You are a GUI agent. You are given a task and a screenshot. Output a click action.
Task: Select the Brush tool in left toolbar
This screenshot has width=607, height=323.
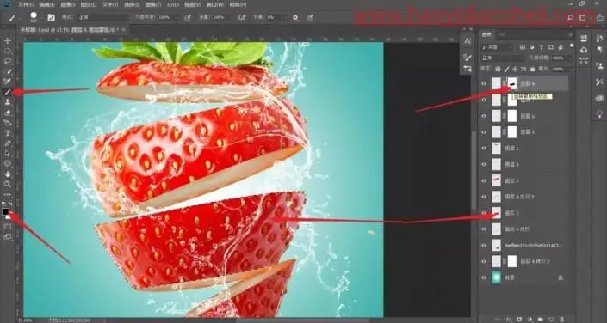click(x=8, y=92)
